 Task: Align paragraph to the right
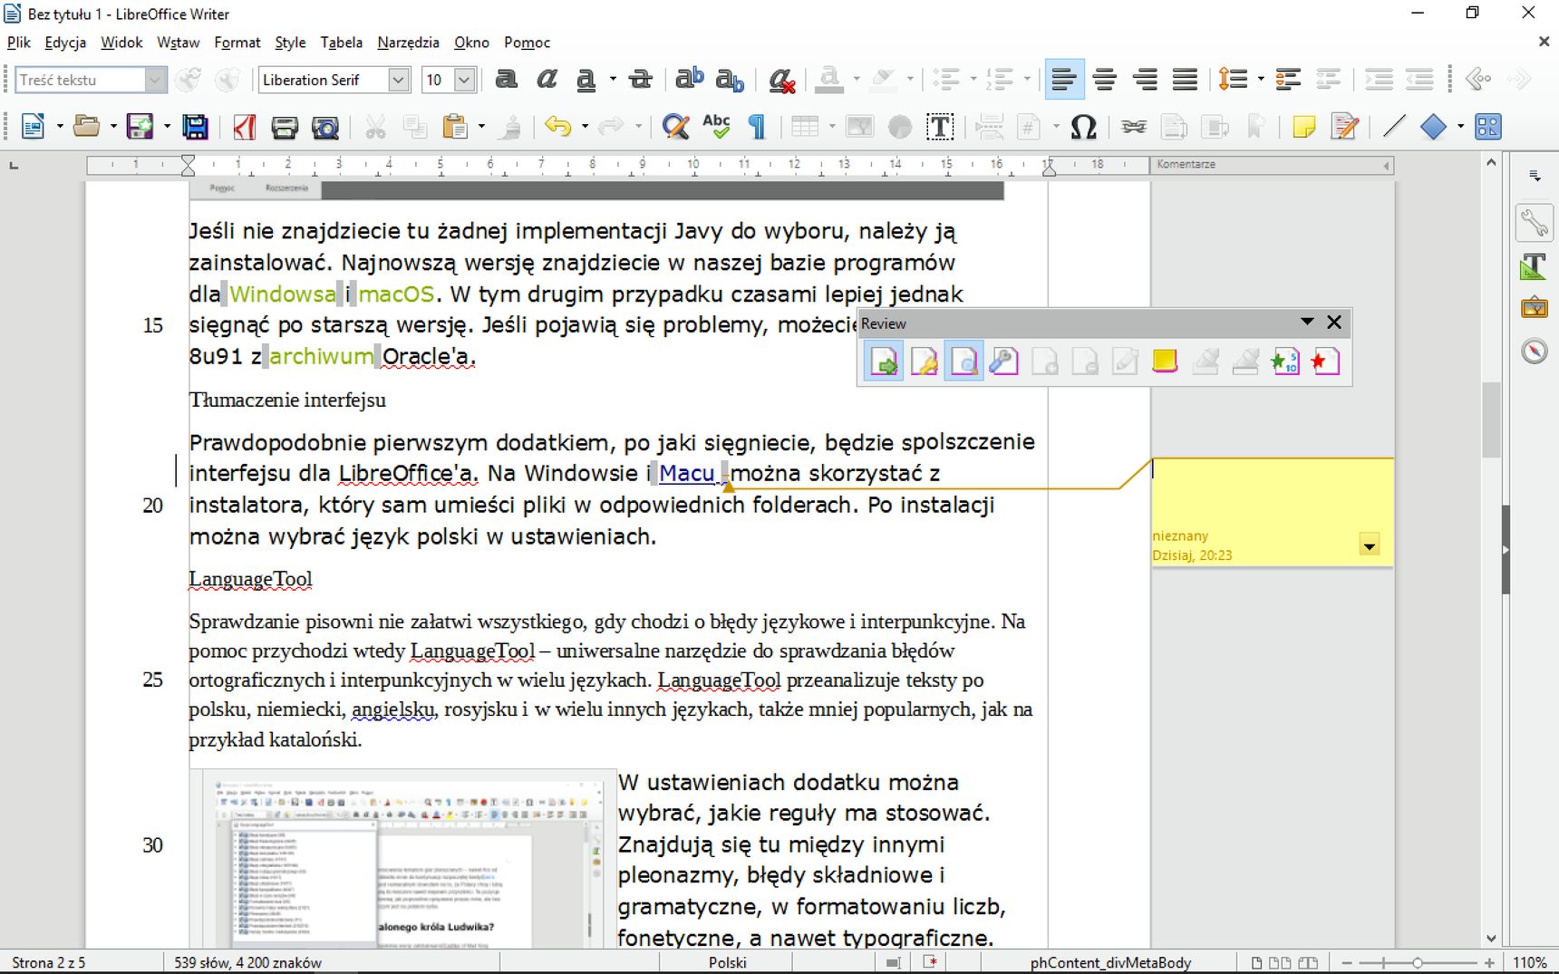pos(1145,80)
